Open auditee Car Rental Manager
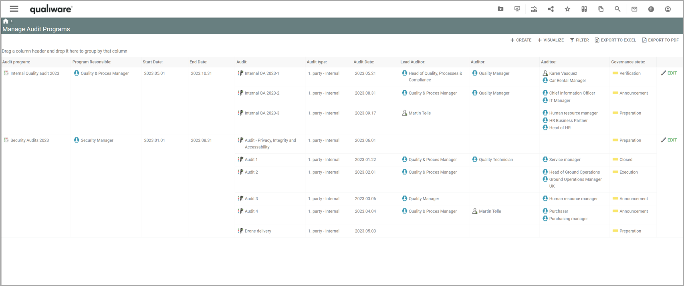The image size is (684, 286). point(567,81)
